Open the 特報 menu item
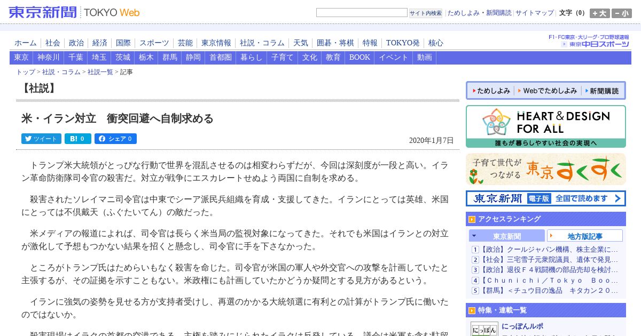 [x=370, y=43]
